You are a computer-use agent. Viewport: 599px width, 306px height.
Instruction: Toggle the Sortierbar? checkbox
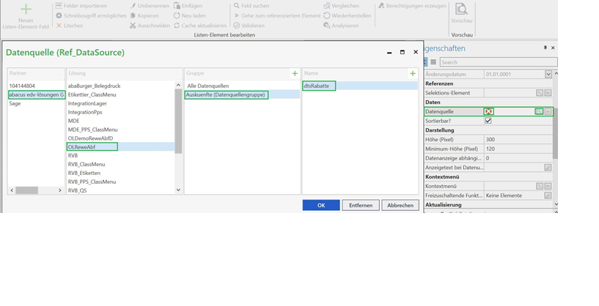point(488,121)
